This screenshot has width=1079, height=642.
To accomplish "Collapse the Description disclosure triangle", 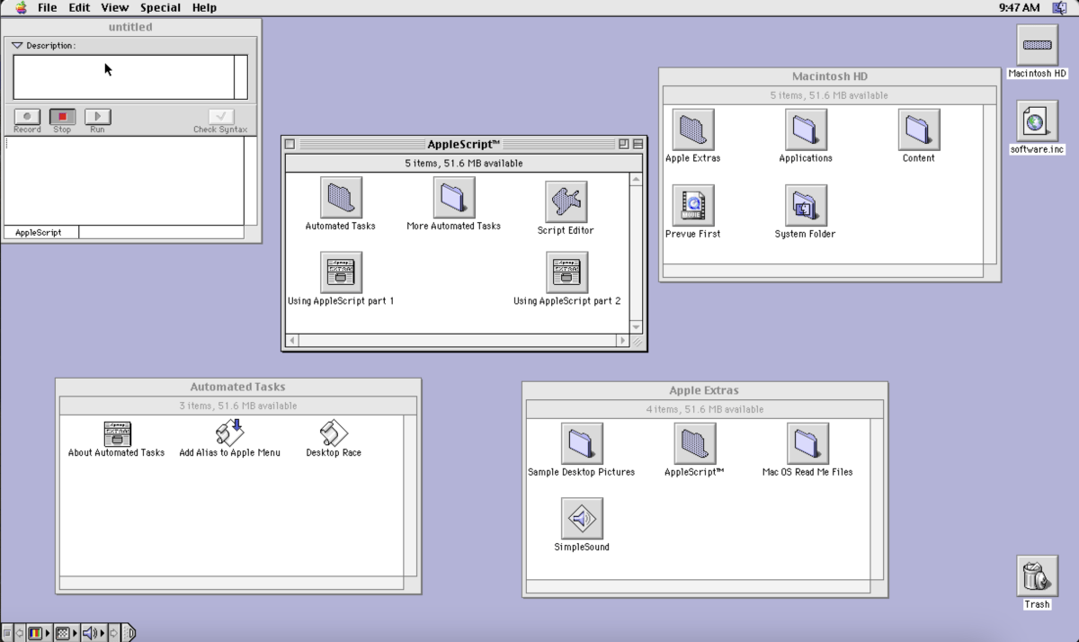I will [17, 45].
